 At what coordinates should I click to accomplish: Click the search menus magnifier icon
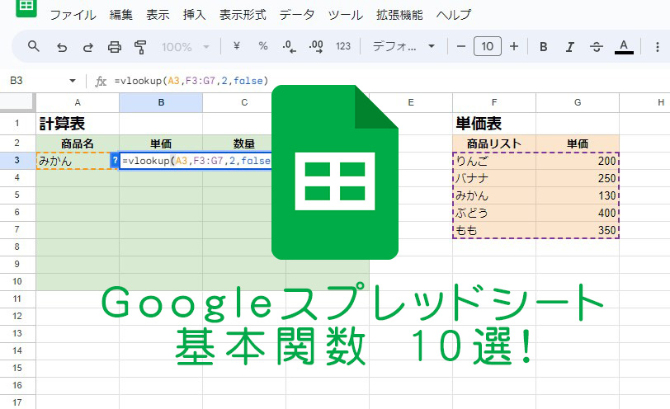tap(33, 46)
